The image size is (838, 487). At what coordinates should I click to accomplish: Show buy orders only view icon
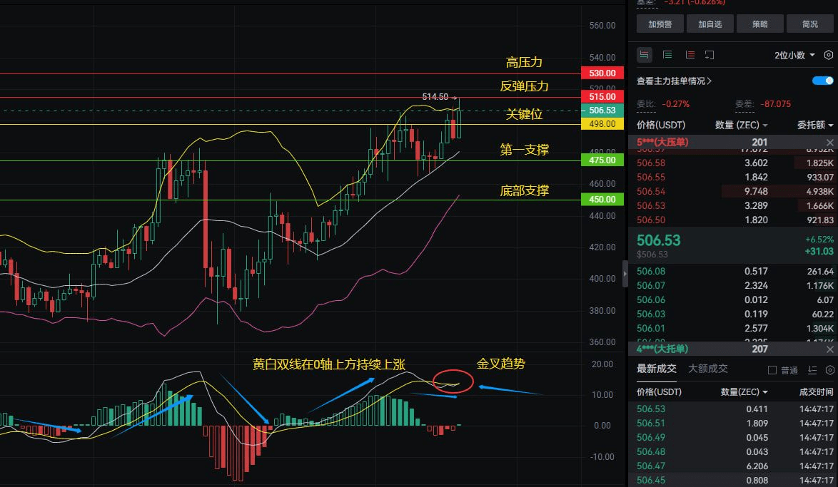click(667, 55)
